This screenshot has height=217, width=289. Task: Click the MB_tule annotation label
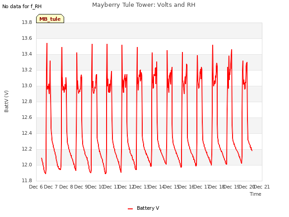(x=50, y=19)
